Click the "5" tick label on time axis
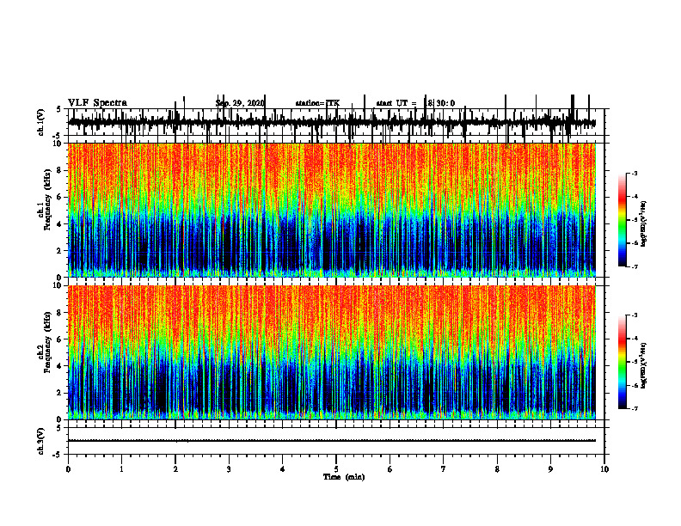This screenshot has height=526, width=681. coord(336,469)
